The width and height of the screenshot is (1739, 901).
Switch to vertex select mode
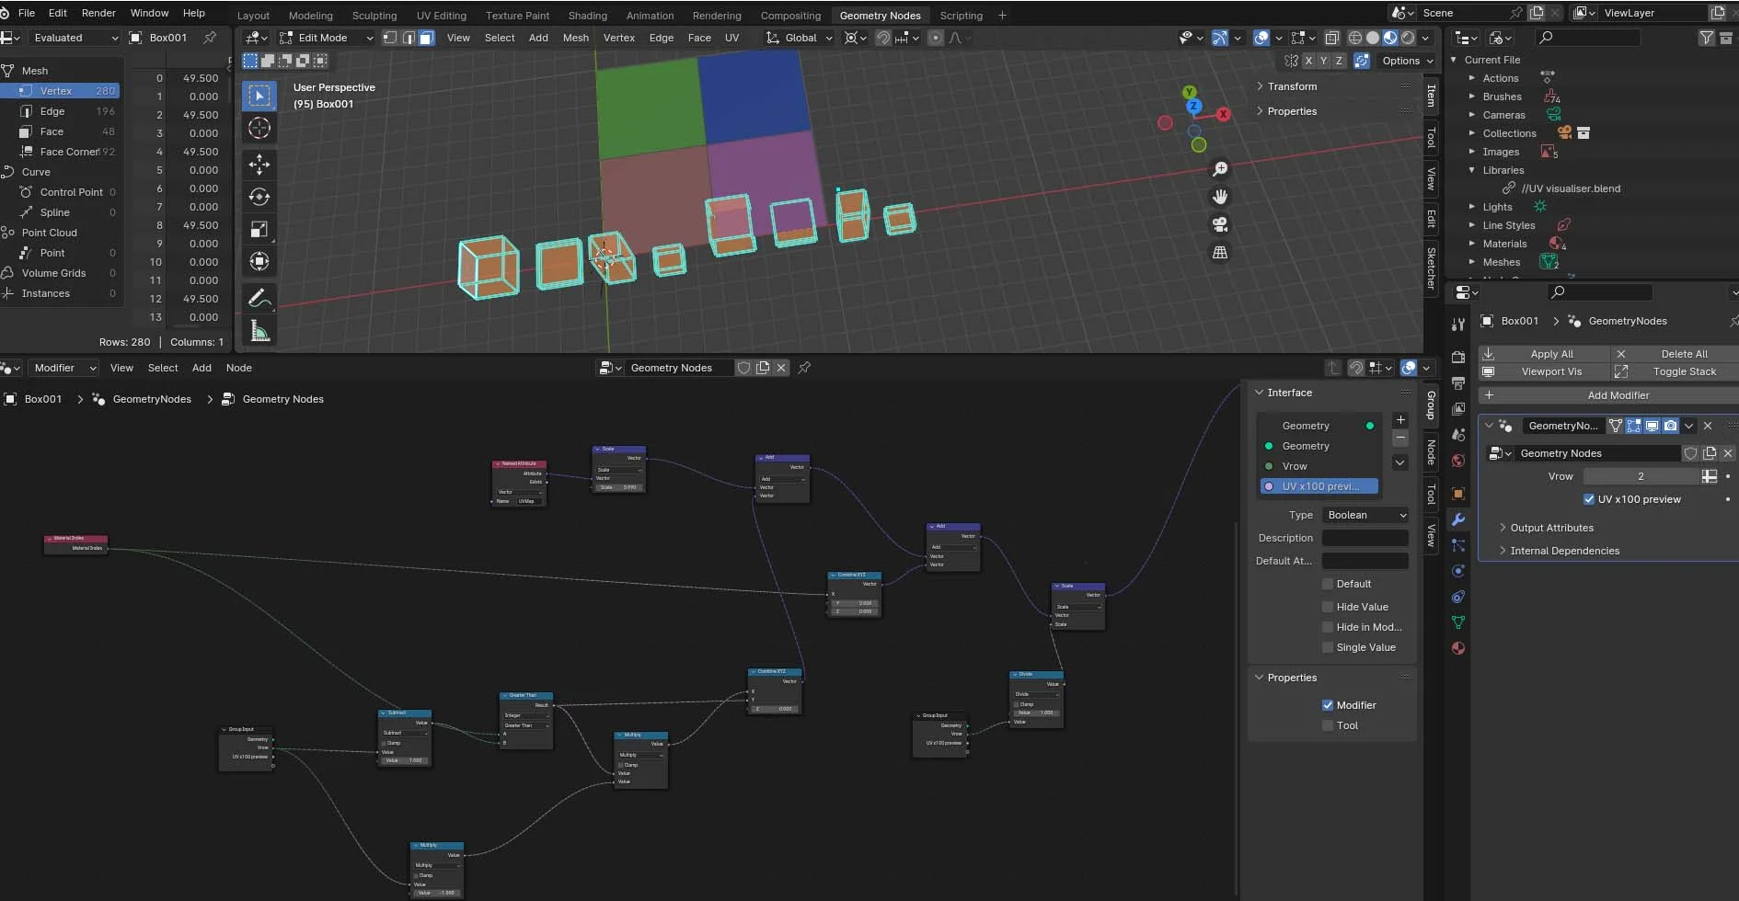click(390, 38)
